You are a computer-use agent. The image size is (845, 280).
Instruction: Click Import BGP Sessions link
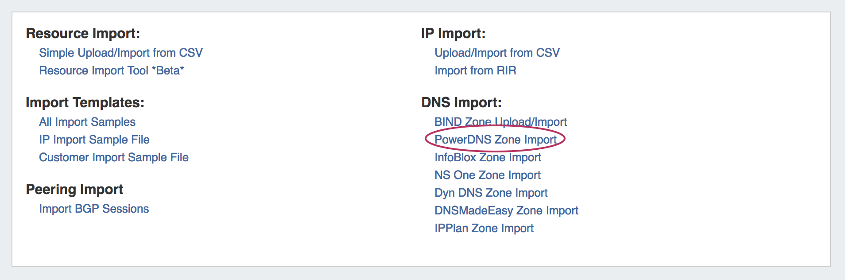coord(94,209)
